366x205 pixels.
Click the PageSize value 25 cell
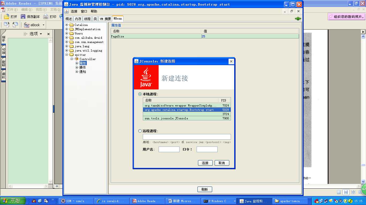click(x=250, y=36)
